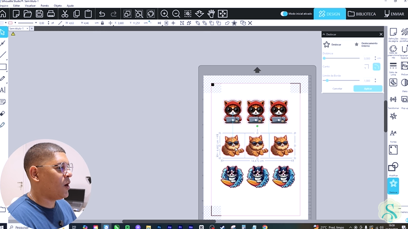Viewport: 408px width, 229px height.
Task: Activate the zoom-to-selection tool
Action: (x=187, y=13)
